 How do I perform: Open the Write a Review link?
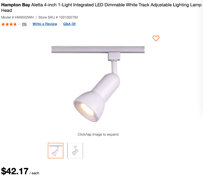(x=45, y=24)
